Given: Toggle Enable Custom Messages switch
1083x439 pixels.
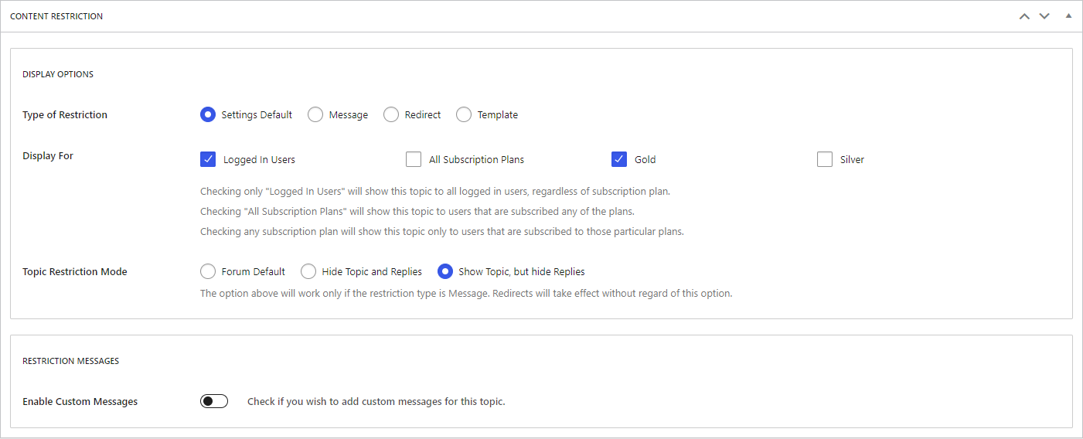Looking at the screenshot, I should click(x=214, y=401).
